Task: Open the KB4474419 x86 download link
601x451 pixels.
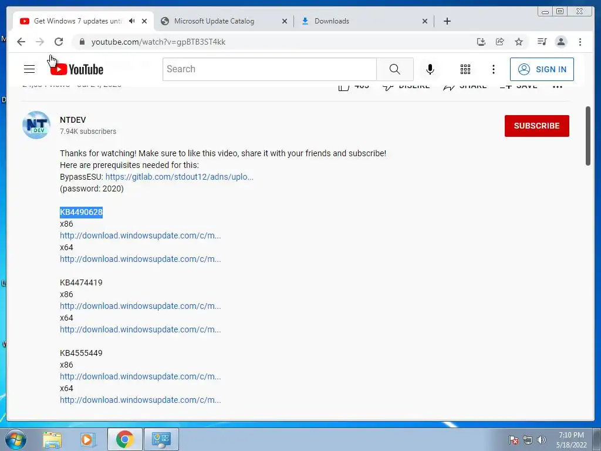Action: coord(140,306)
